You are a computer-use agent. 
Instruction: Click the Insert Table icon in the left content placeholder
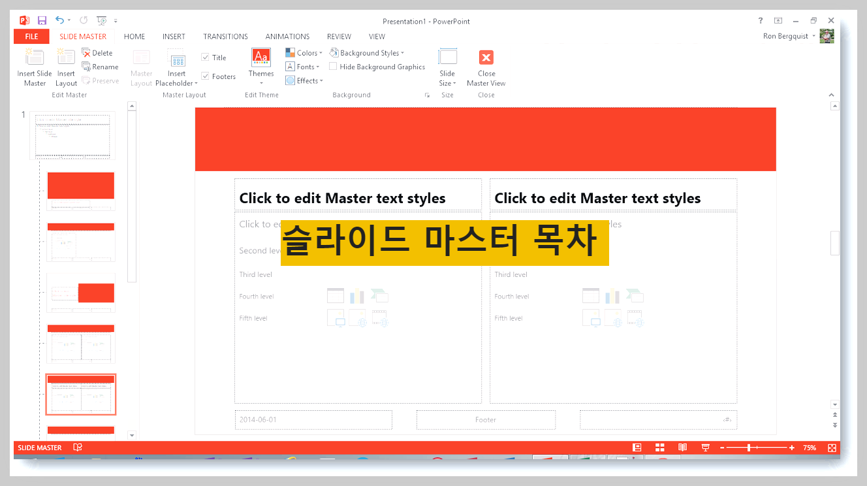tap(335, 295)
